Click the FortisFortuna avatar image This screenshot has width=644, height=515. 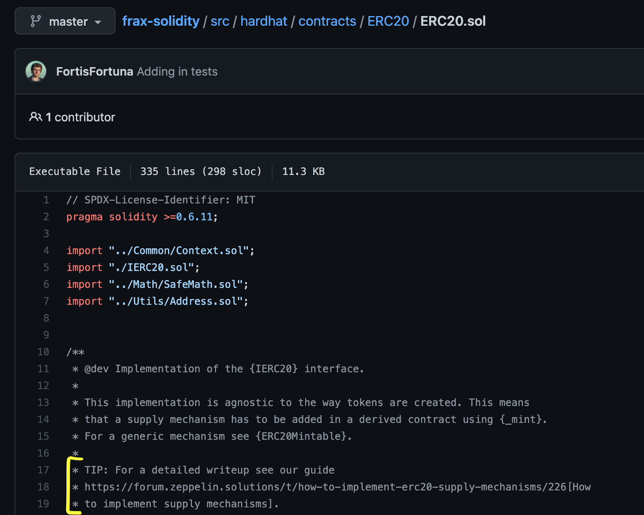pyautogui.click(x=36, y=71)
